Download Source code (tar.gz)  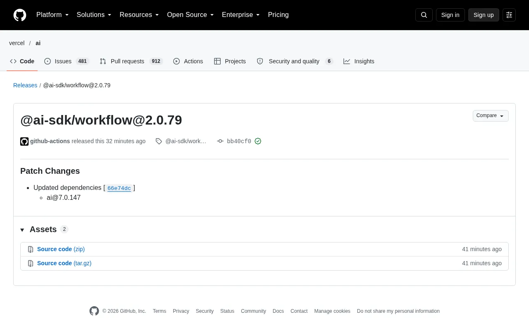pyautogui.click(x=64, y=264)
